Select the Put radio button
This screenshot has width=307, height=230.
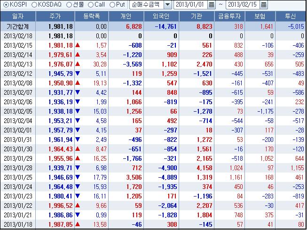tap(112, 5)
